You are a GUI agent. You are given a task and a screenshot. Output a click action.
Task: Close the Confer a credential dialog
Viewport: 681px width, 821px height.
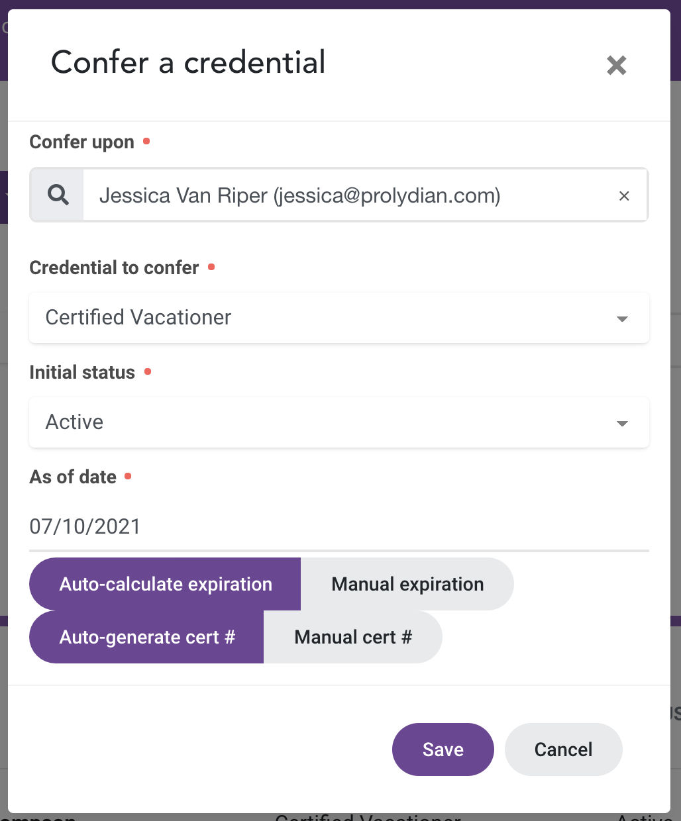coord(616,65)
